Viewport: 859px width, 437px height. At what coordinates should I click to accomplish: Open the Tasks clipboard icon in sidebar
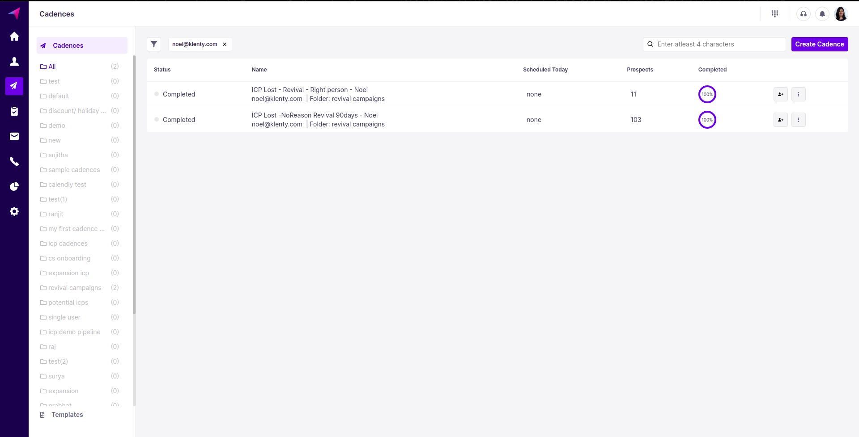click(14, 111)
